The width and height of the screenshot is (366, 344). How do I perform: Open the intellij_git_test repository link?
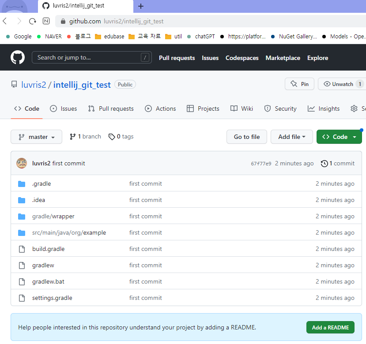pos(82,85)
